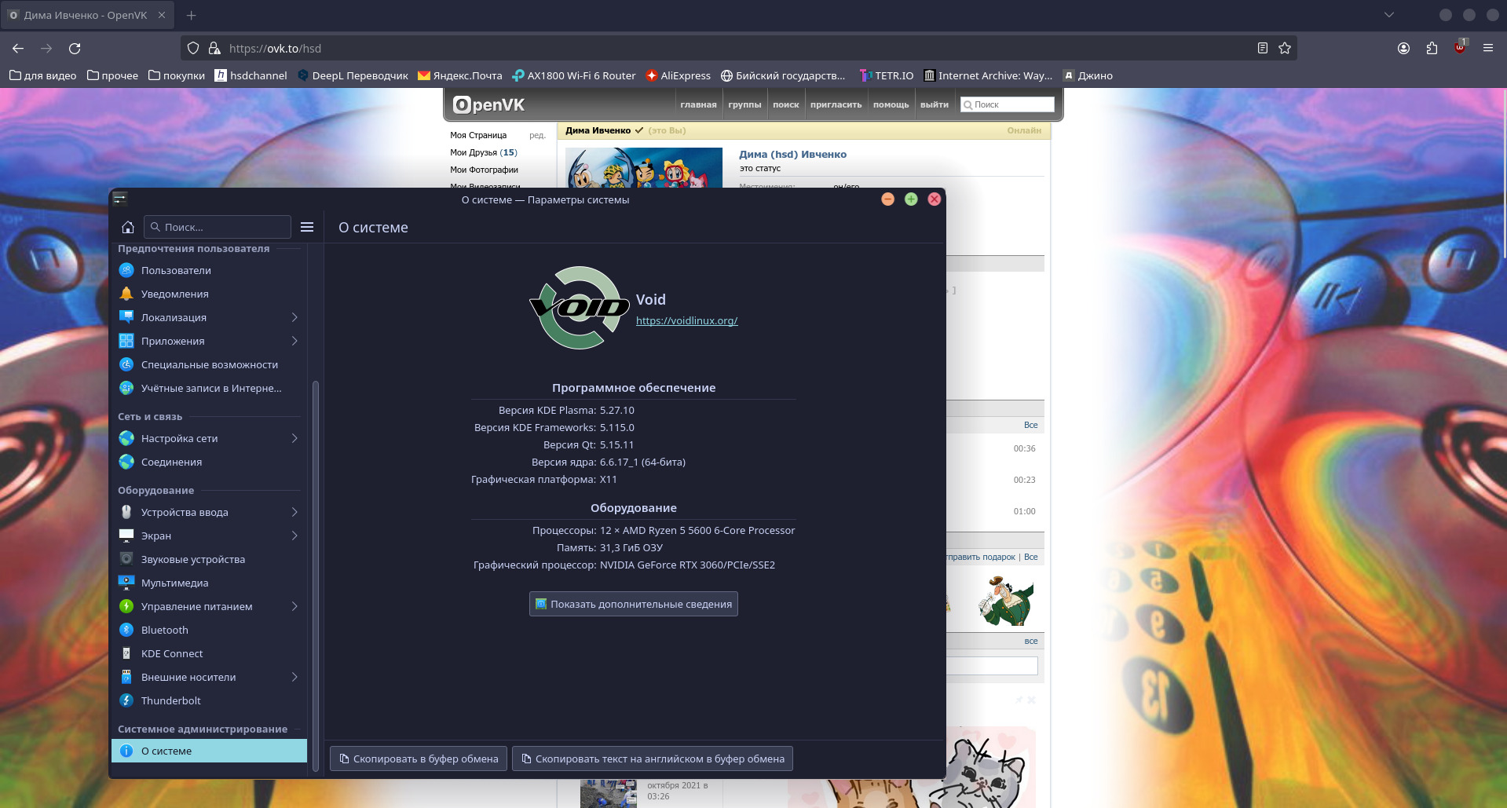Click the home icon in System Settings
1507x808 pixels.
(x=128, y=227)
